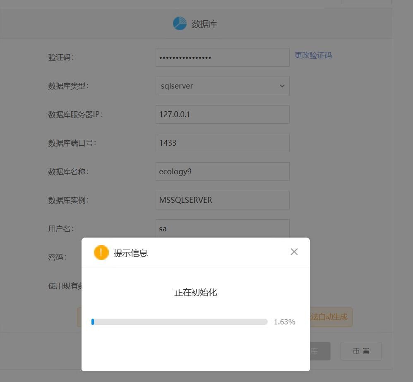Click the 更改验证码 link
Image resolution: width=413 pixels, height=382 pixels.
coord(313,55)
